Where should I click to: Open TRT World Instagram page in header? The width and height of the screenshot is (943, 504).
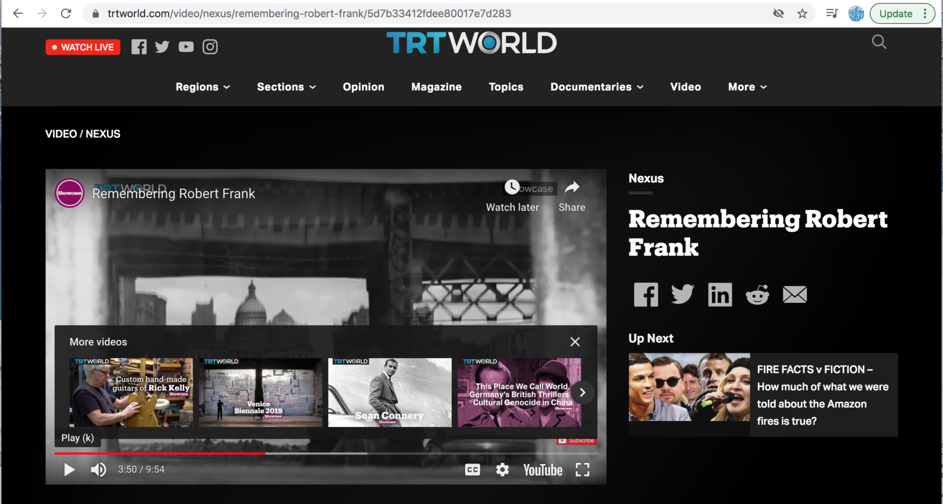click(210, 47)
